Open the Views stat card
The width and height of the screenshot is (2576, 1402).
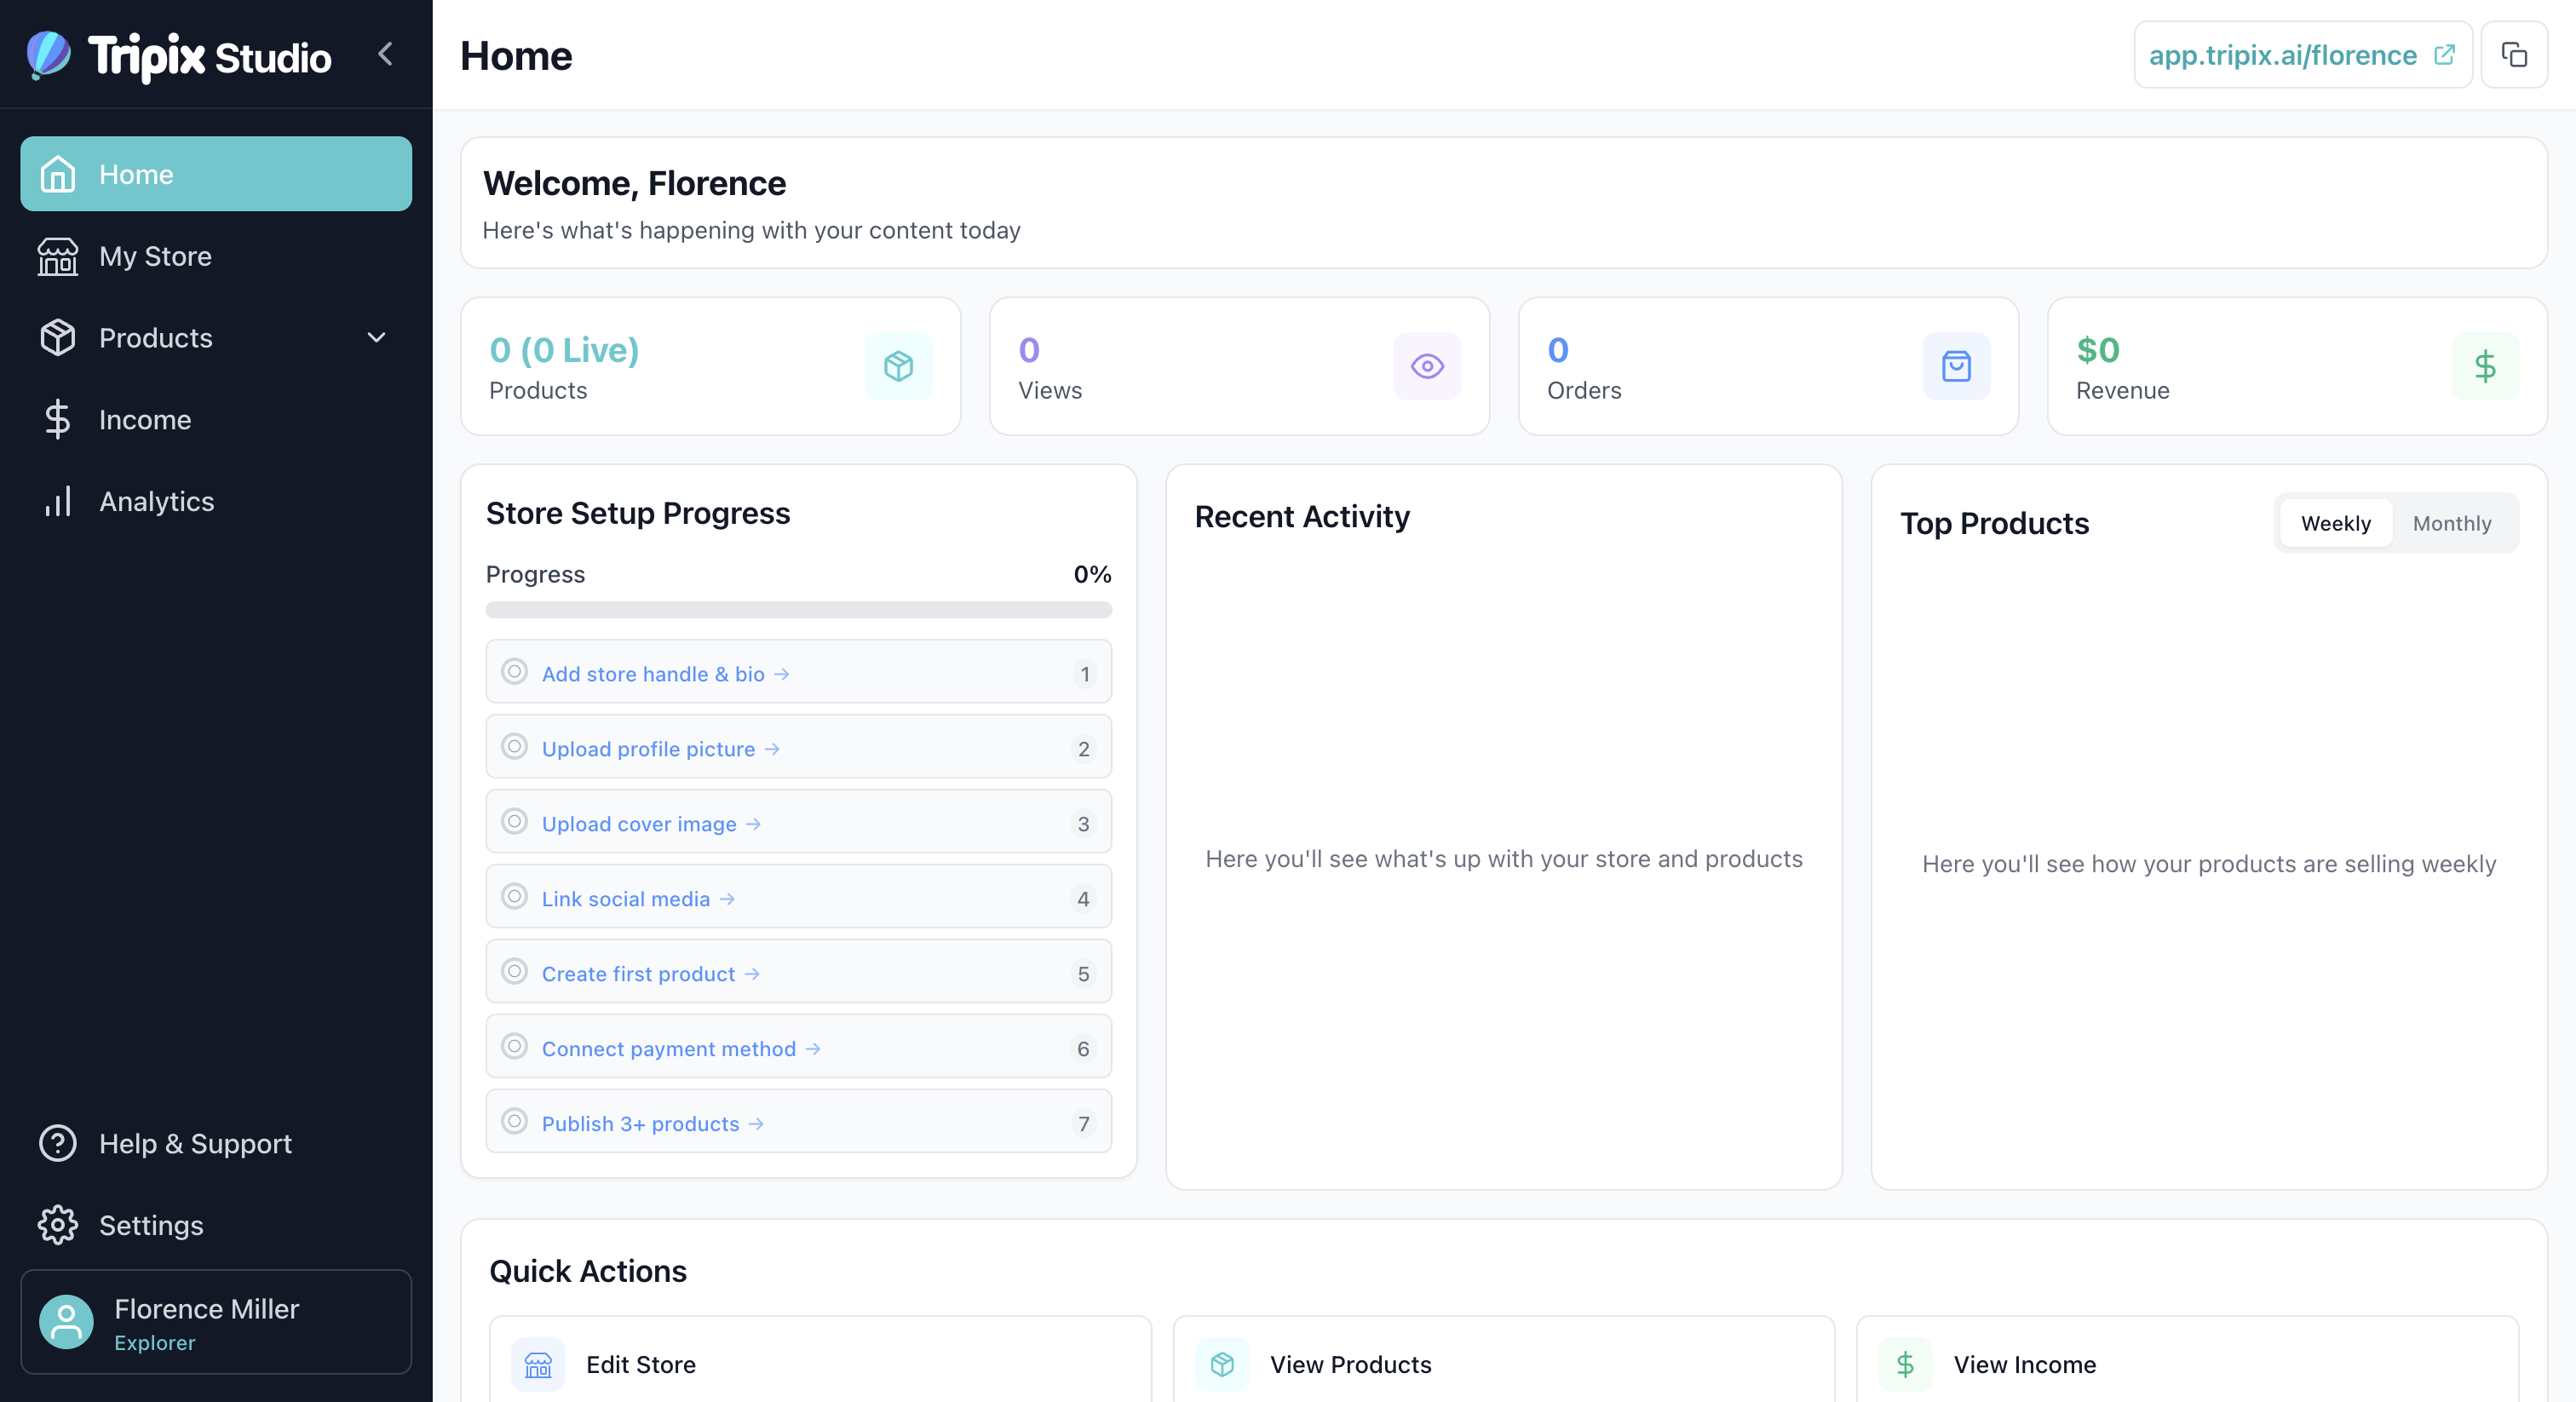tap(1240, 367)
